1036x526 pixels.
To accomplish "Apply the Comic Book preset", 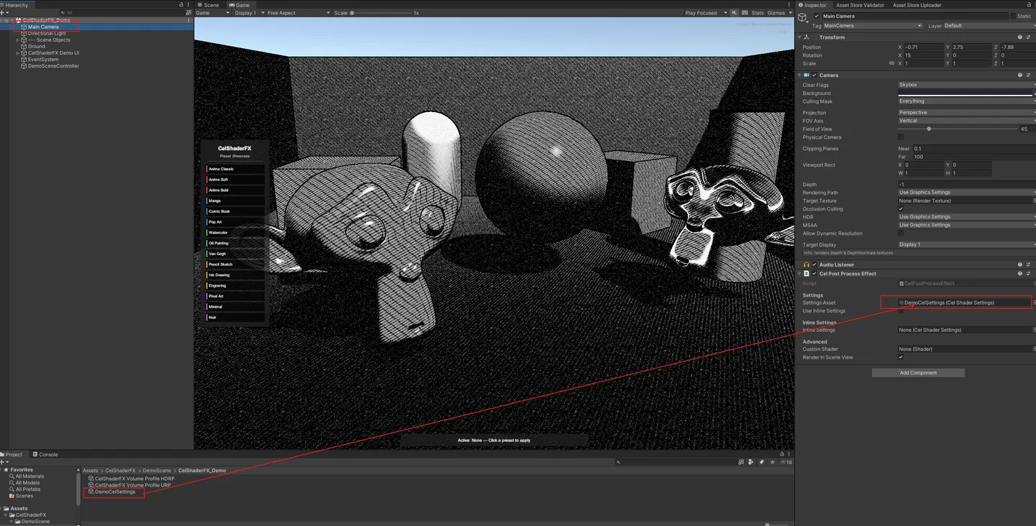I will [x=235, y=211].
